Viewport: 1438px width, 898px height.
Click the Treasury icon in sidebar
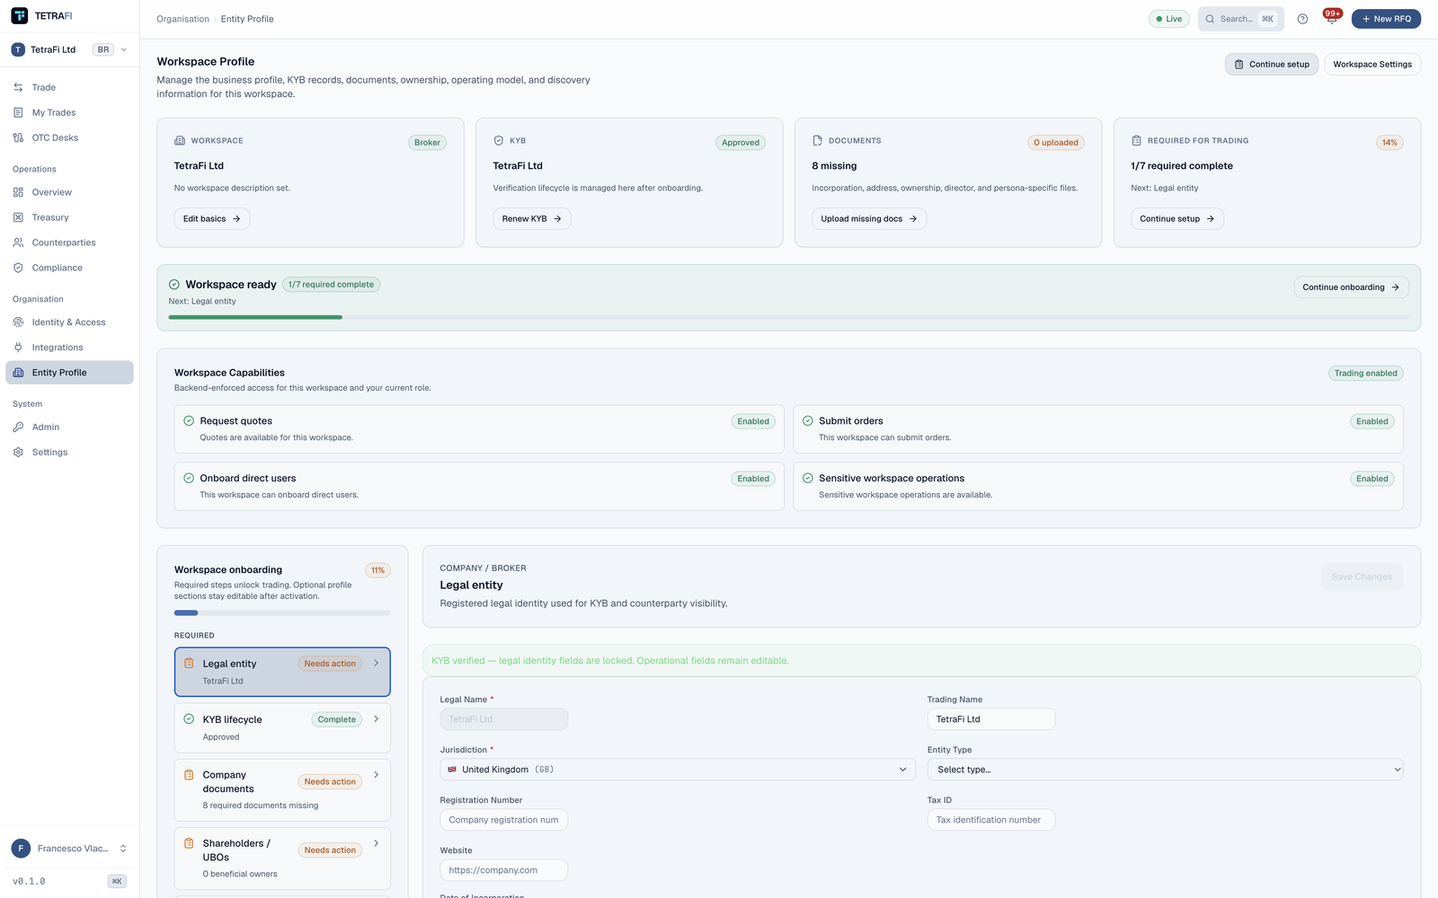tap(18, 217)
